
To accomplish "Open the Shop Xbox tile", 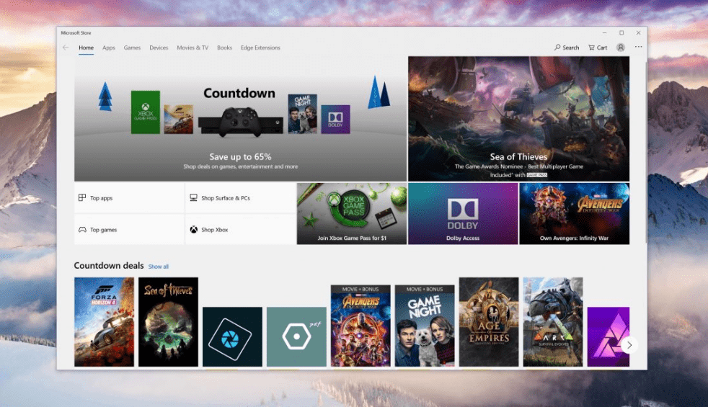I will 240,230.
